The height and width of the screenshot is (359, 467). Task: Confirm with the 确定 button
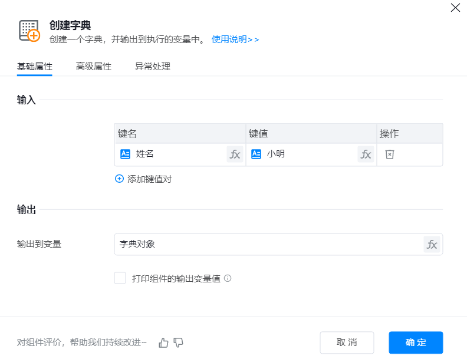[x=416, y=342]
